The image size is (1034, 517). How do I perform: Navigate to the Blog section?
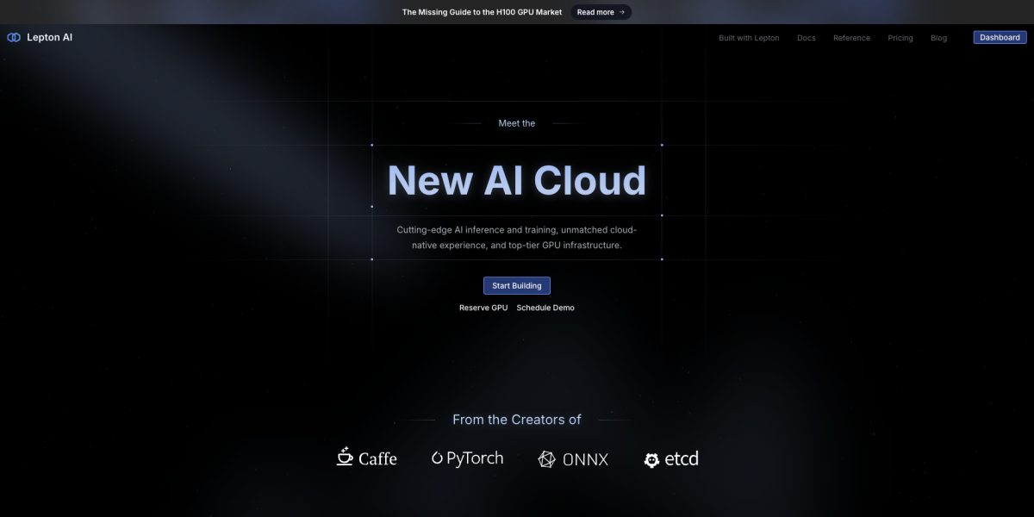click(x=938, y=38)
